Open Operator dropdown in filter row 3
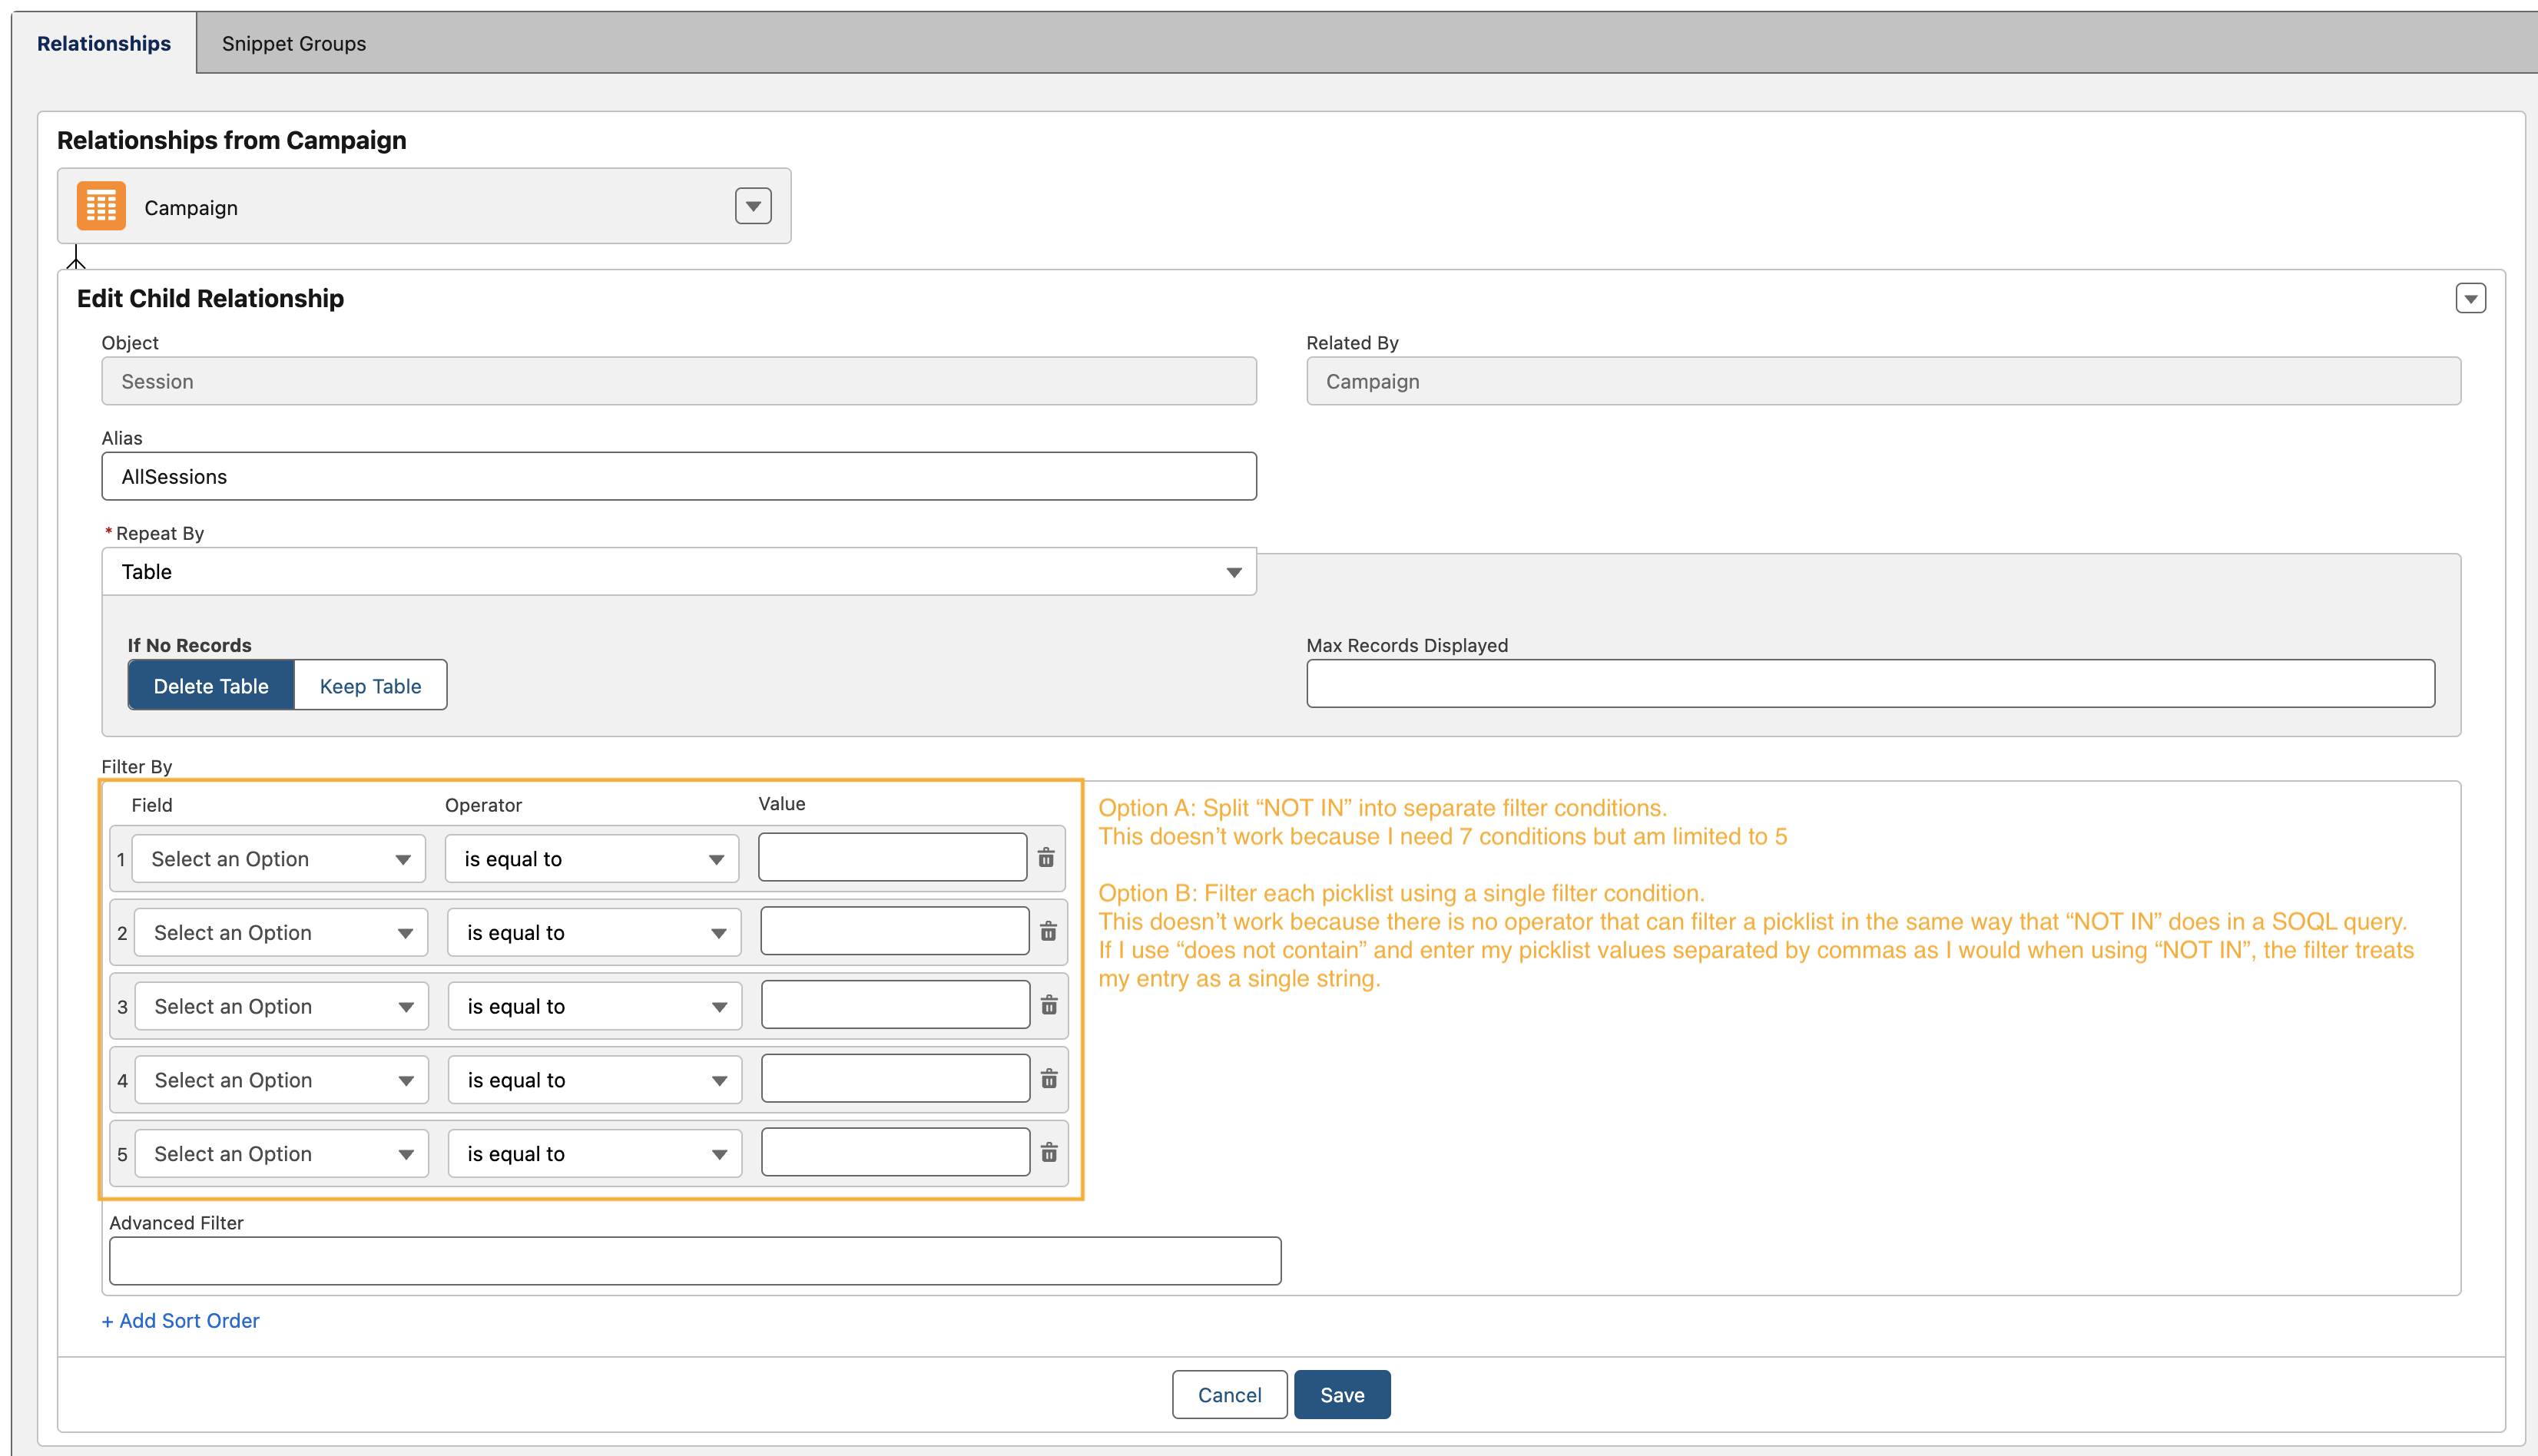2538x1456 pixels. click(x=595, y=1006)
